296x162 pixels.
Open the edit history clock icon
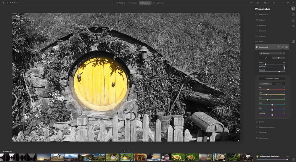pyautogui.click(x=293, y=159)
